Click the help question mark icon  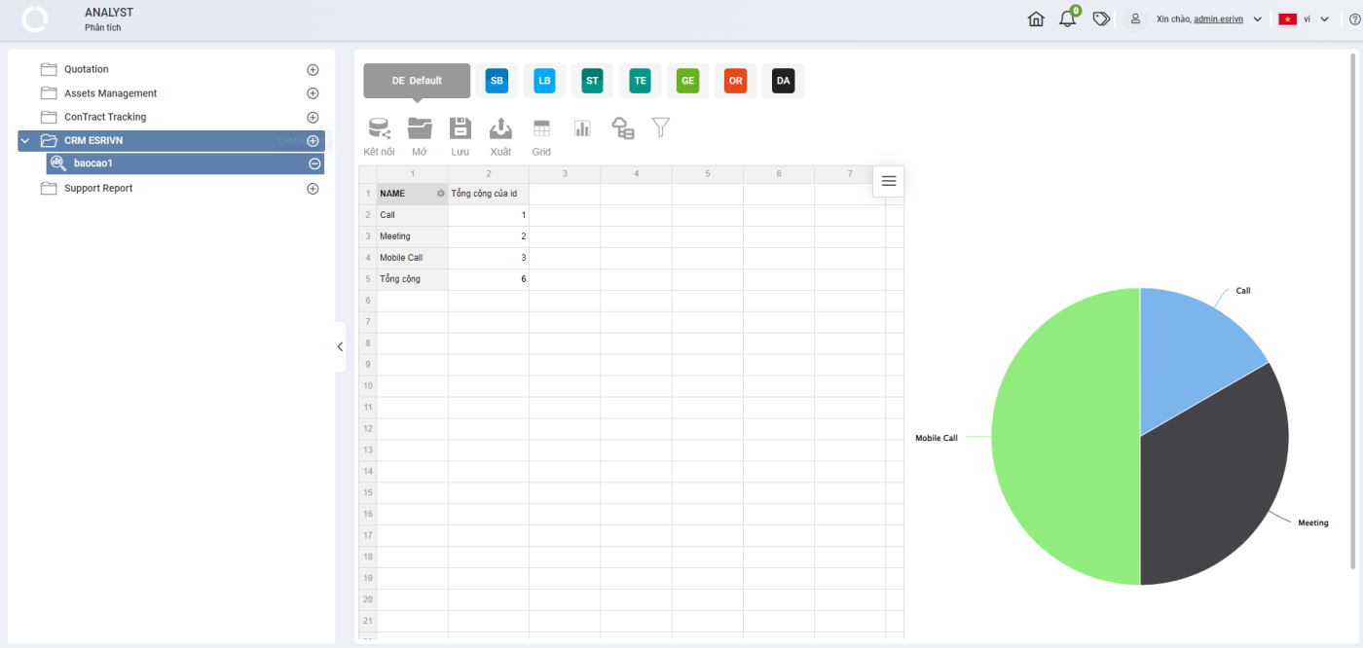(x=1355, y=19)
